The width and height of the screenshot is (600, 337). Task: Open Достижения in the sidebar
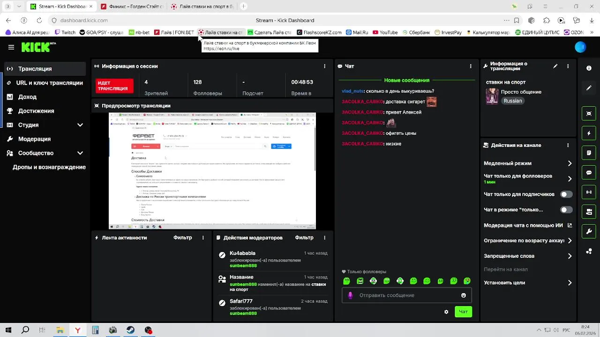coord(45,111)
